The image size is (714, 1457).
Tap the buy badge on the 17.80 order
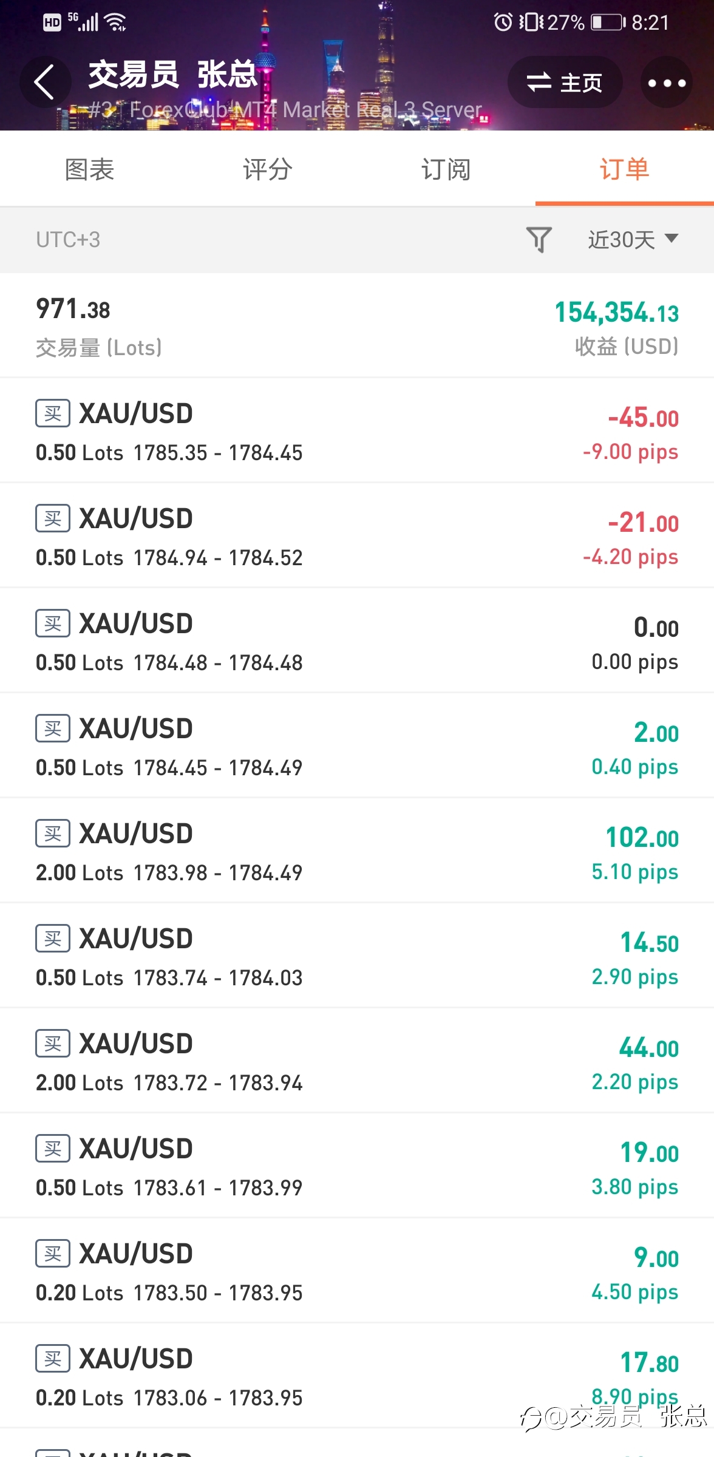tap(53, 1359)
